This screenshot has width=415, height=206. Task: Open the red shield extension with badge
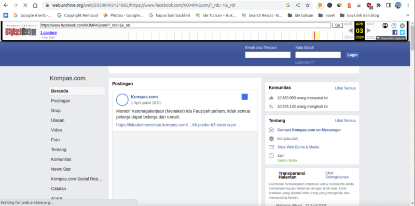(369, 6)
